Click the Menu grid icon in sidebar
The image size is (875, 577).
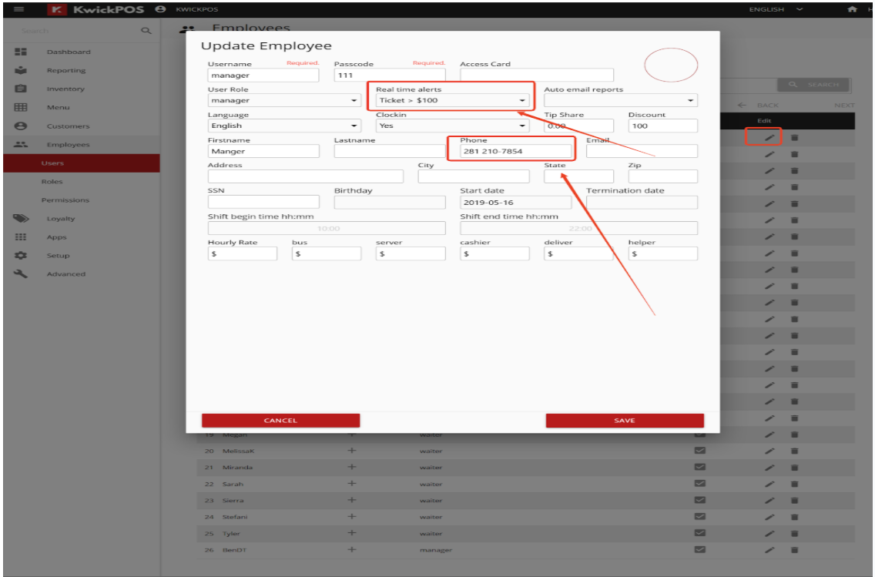tap(21, 107)
